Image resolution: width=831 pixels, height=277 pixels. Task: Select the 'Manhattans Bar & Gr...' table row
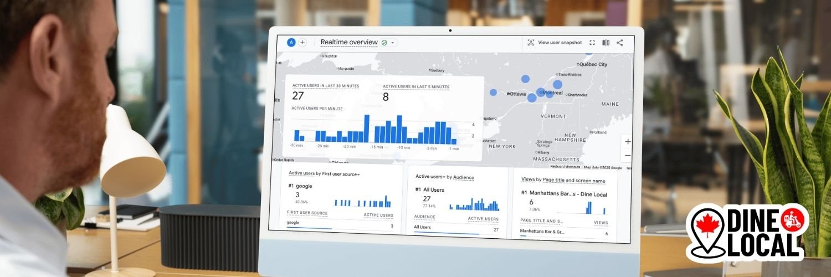pos(564,233)
